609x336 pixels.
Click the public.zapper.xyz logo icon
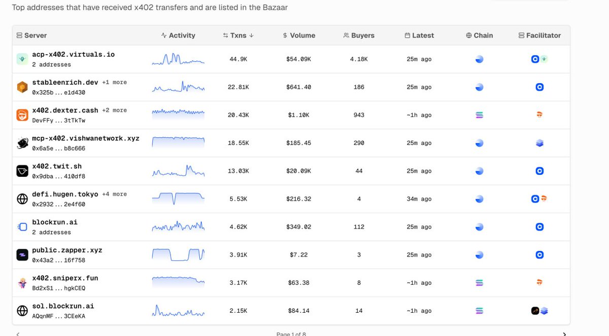22,255
